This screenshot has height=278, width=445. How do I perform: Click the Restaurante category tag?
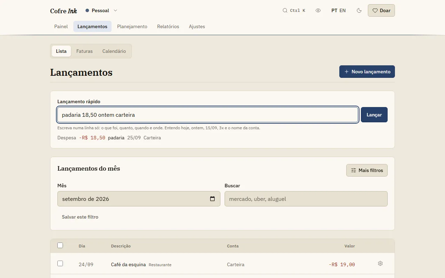pyautogui.click(x=160, y=265)
